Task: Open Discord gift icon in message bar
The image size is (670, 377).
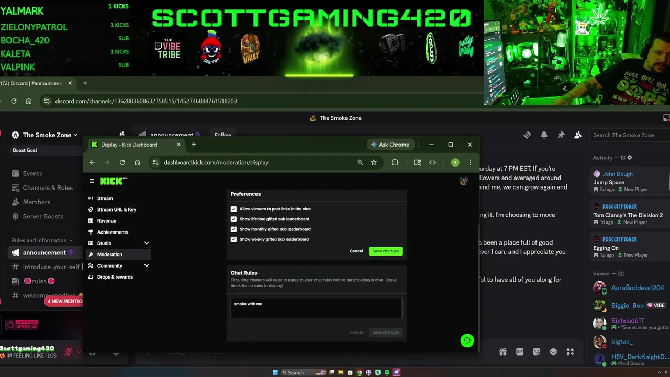Action: pyautogui.click(x=503, y=352)
